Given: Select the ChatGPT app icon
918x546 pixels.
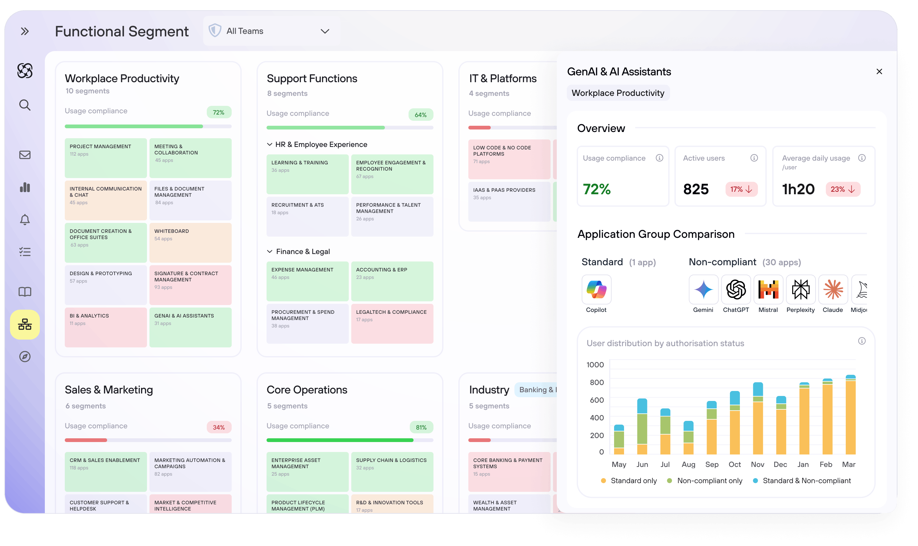Looking at the screenshot, I should 736,289.
